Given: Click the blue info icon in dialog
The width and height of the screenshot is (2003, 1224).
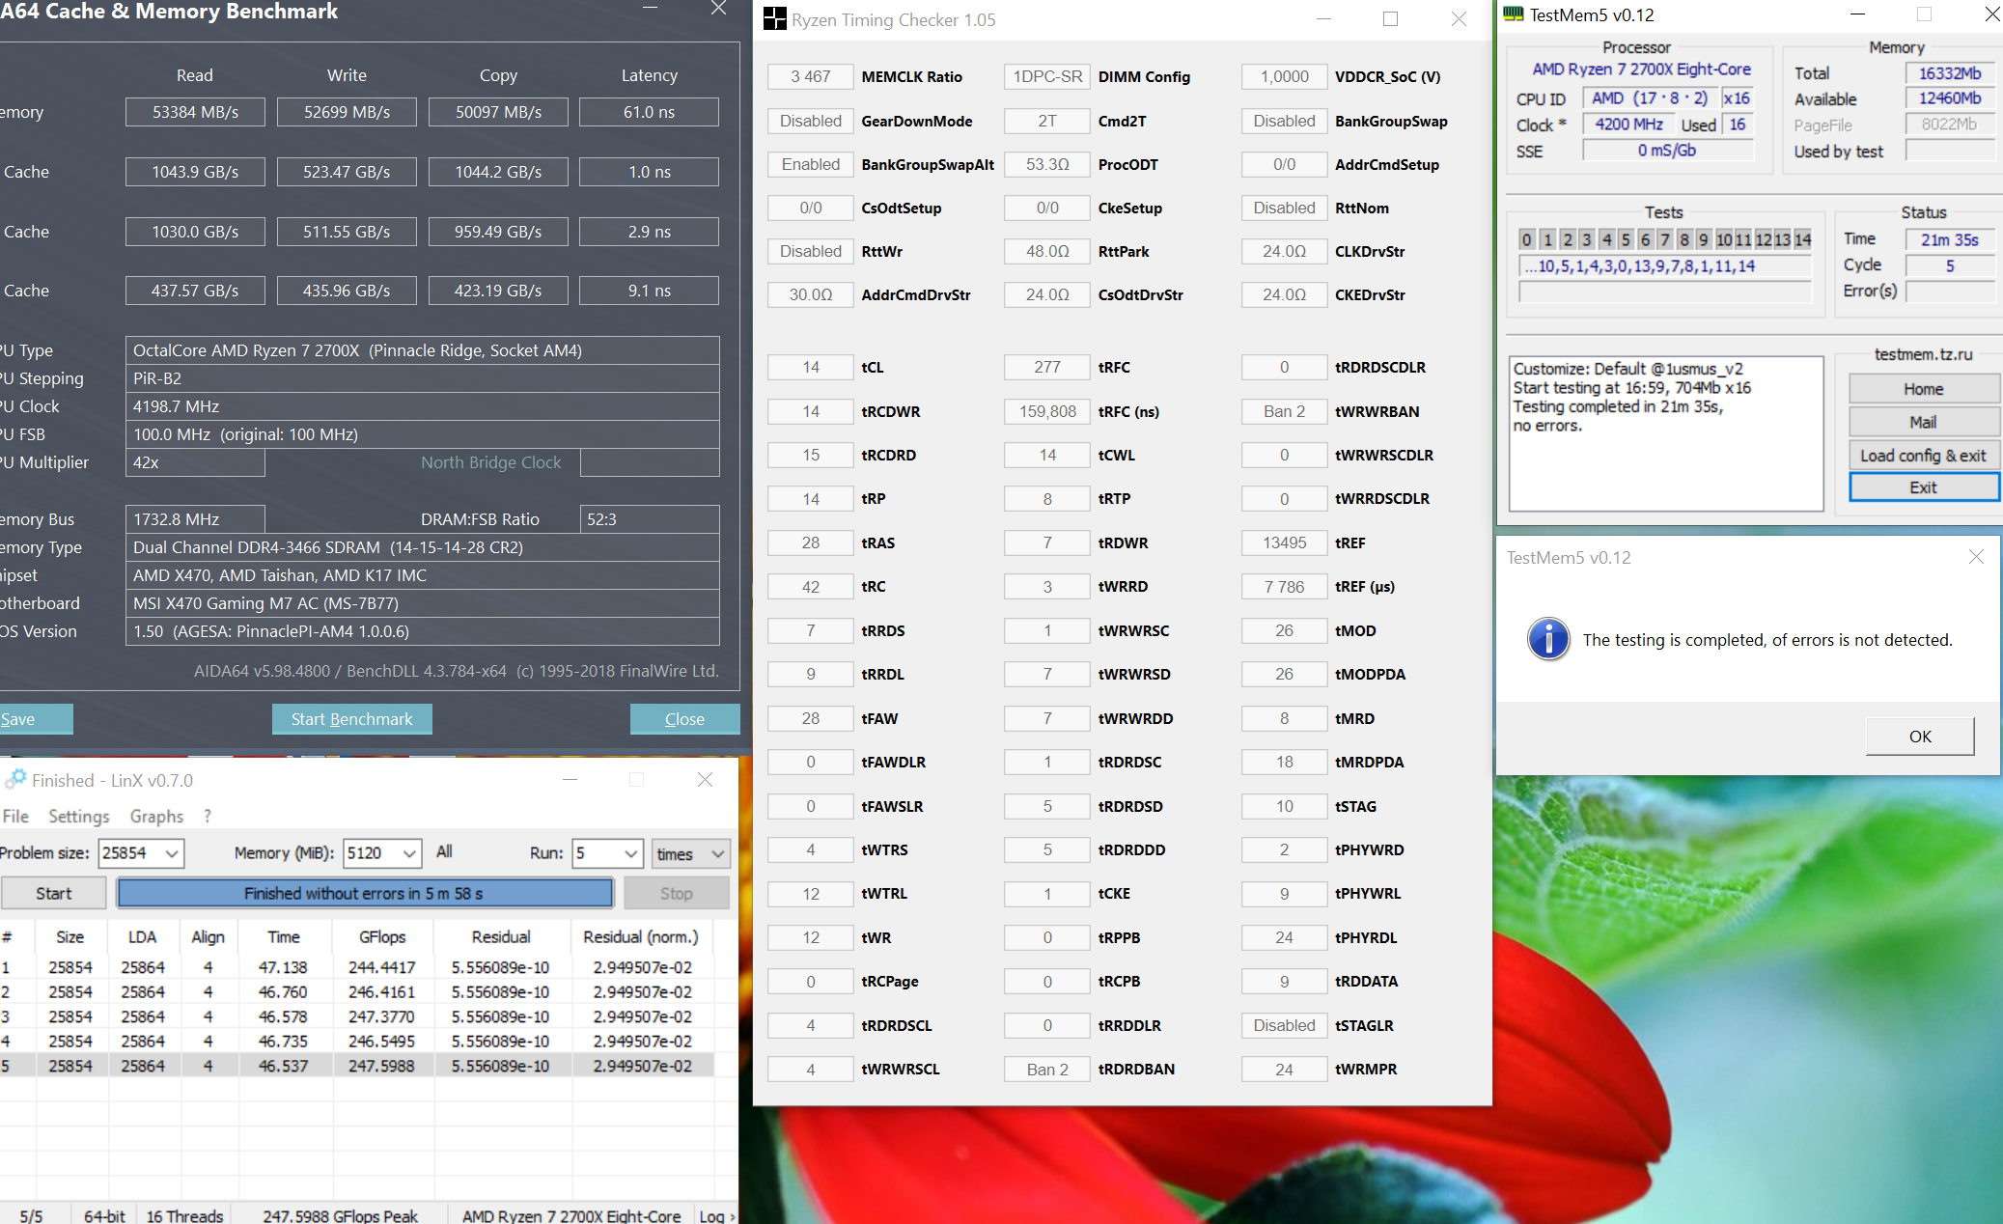Looking at the screenshot, I should (1548, 639).
